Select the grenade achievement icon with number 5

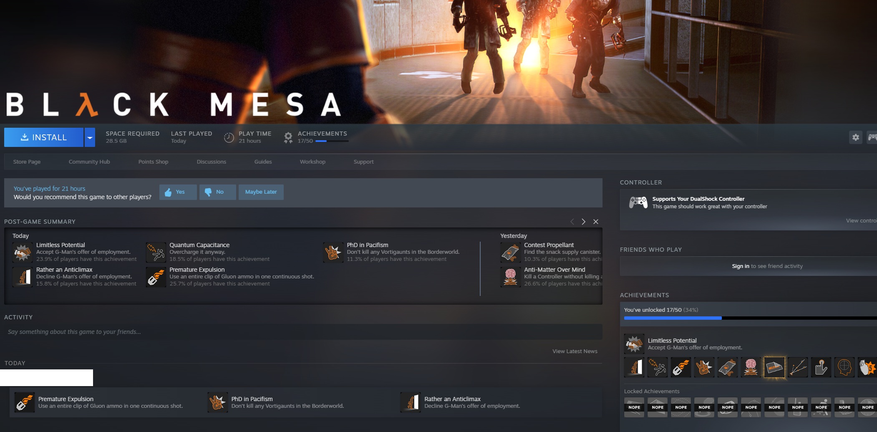867,367
